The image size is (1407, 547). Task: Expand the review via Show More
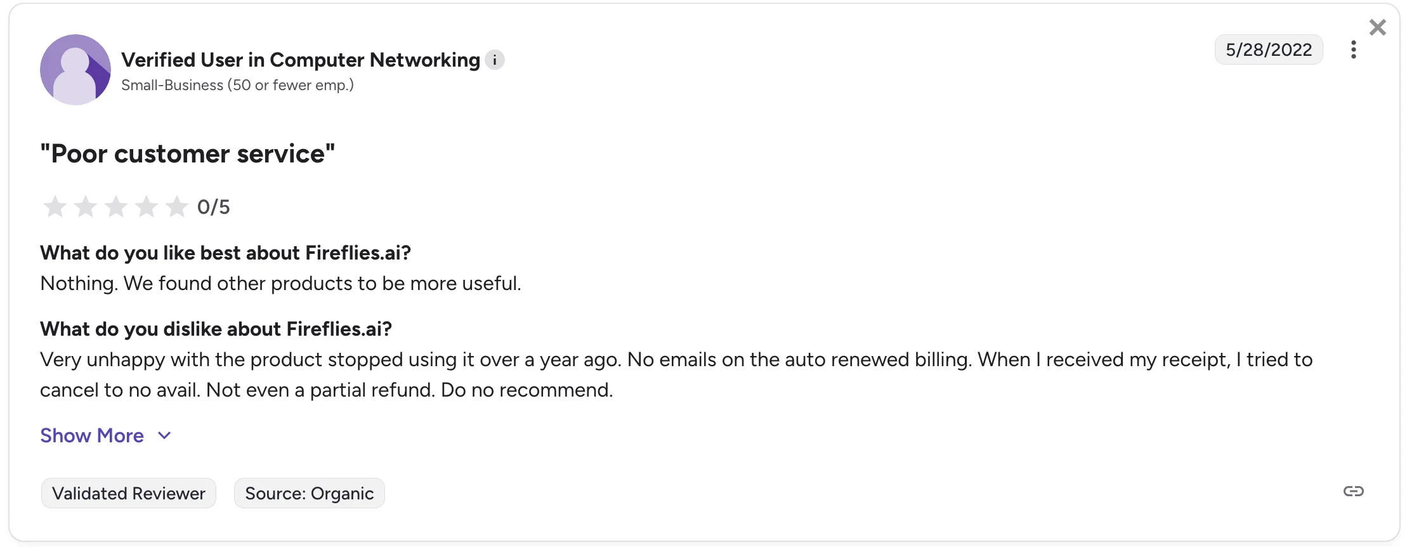pos(92,435)
